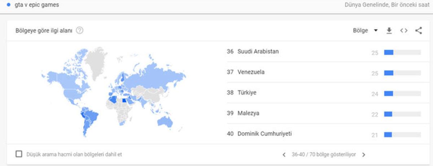Go to the previous page of regions

(284, 155)
